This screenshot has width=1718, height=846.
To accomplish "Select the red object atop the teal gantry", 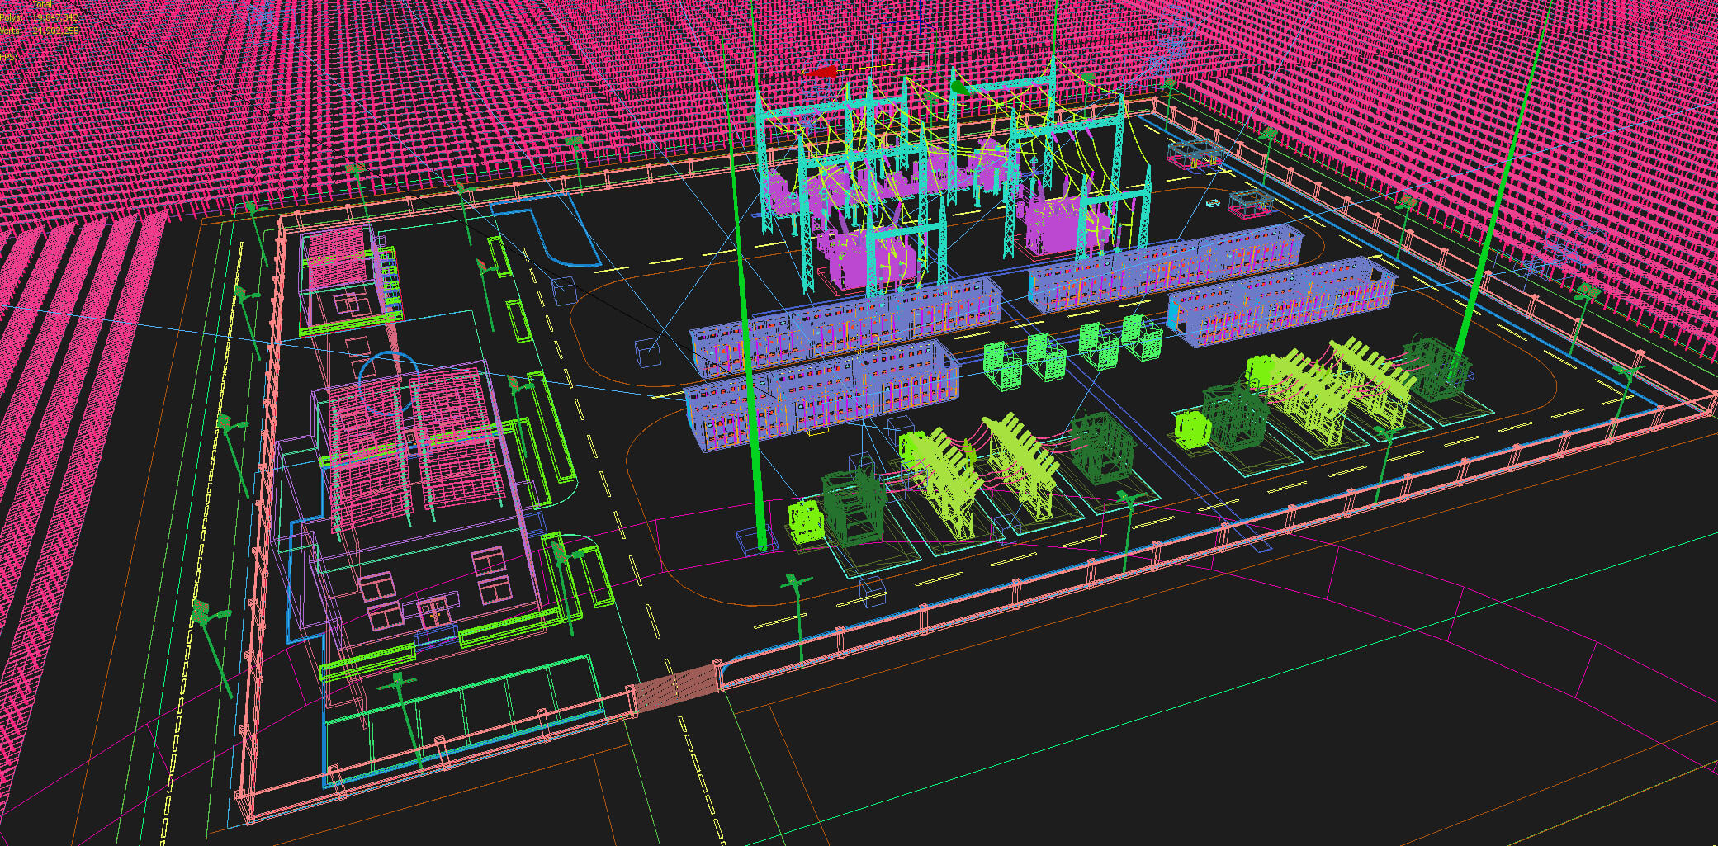I will (821, 73).
